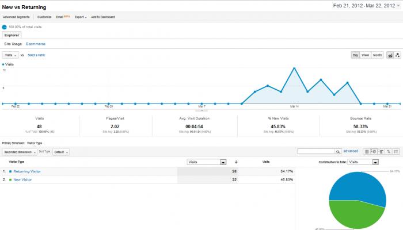The width and height of the screenshot is (403, 230).
Task: Choose the data table view icon
Action: coord(367,152)
